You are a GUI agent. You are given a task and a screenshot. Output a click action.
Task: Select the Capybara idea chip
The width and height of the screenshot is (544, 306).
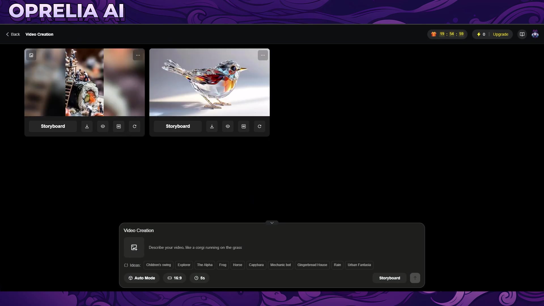[256, 265]
